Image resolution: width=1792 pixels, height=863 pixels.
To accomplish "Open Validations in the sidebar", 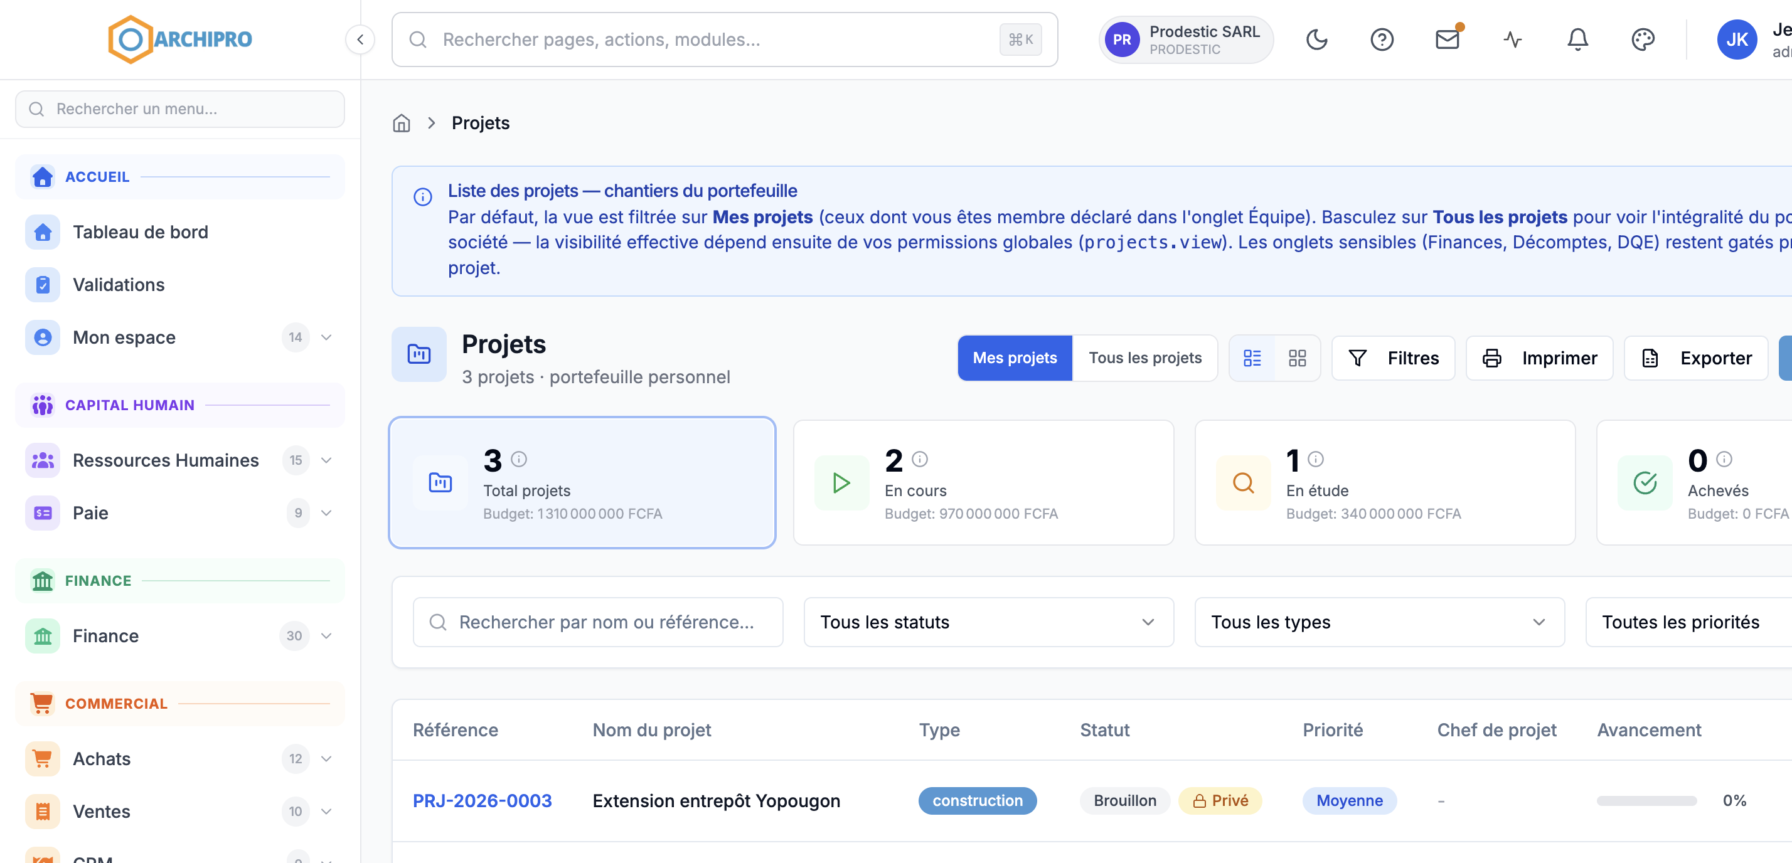I will pos(180,284).
